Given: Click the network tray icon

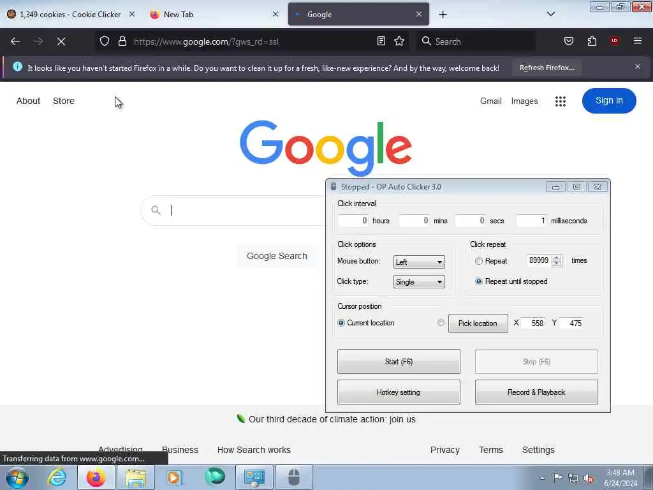Looking at the screenshot, I should [573, 478].
